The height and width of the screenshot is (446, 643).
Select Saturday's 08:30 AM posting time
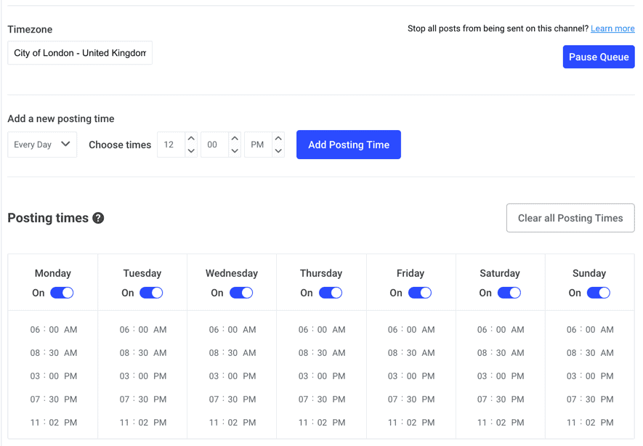(501, 353)
